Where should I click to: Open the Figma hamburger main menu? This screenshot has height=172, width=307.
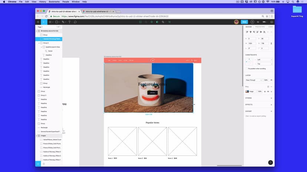tap(38, 22)
